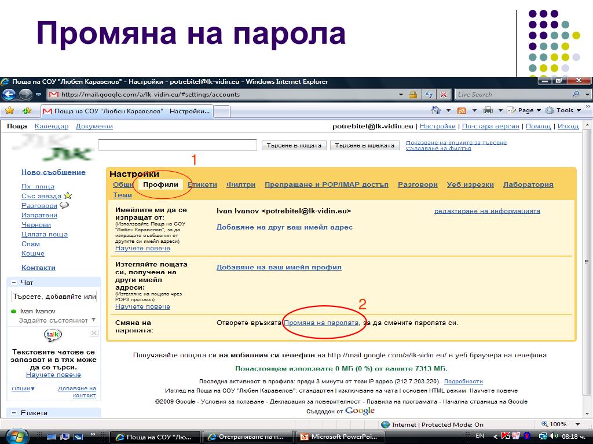Image resolution: width=593 pixels, height=444 pixels.
Task: Click the Home icon in the command bar
Action: pos(436,110)
